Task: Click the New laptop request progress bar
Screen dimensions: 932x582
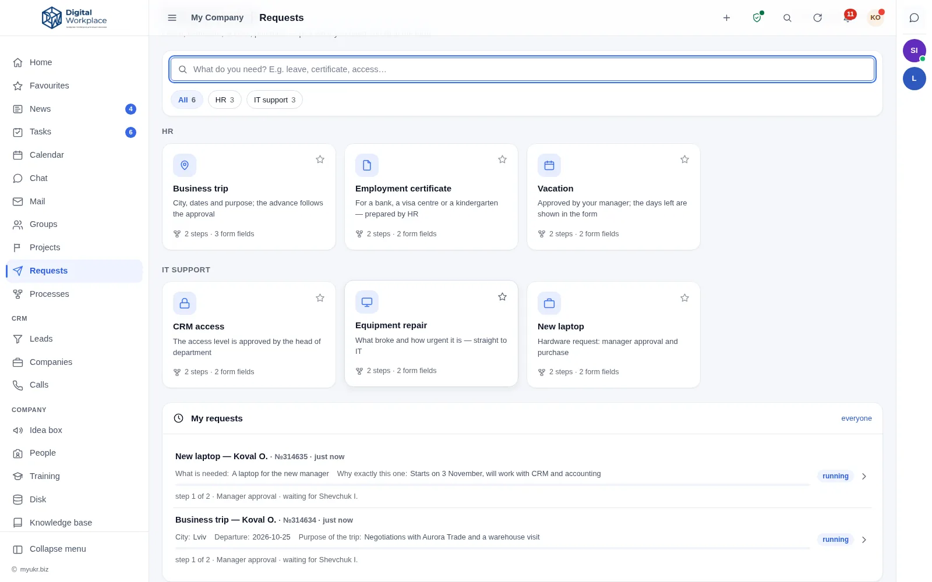Action: point(492,485)
